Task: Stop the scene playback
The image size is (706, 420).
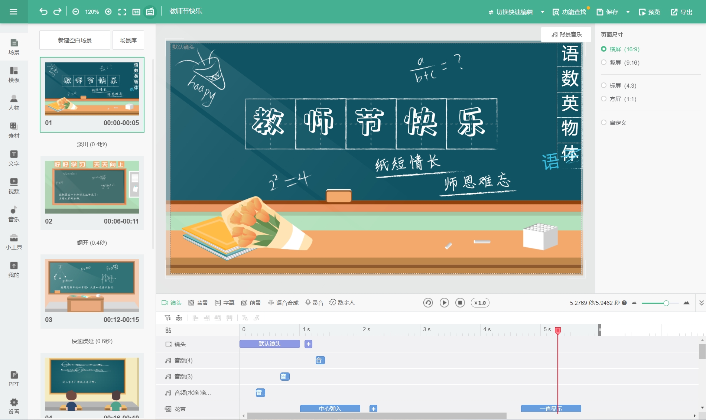Action: (x=460, y=303)
